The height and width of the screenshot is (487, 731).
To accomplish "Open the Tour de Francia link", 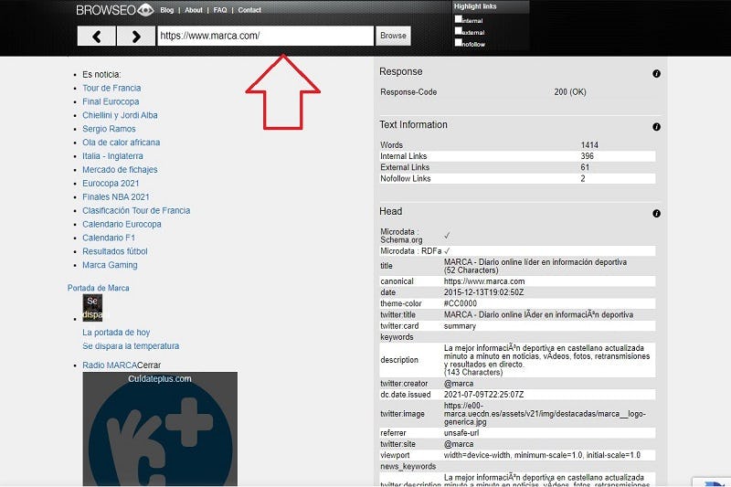I will [x=111, y=88].
